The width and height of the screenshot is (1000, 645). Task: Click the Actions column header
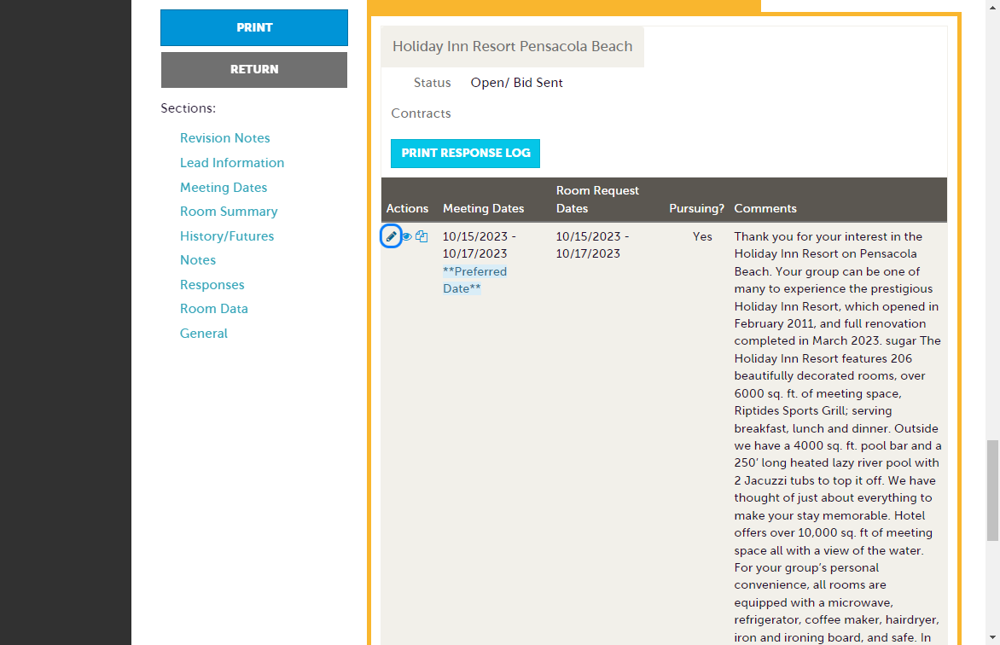[x=407, y=209]
